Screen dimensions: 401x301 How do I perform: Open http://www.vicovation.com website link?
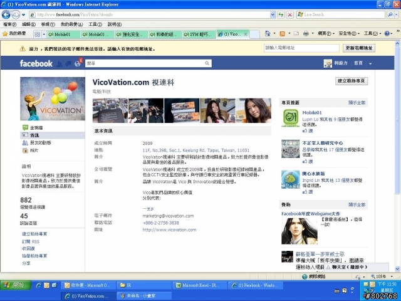pos(169,230)
